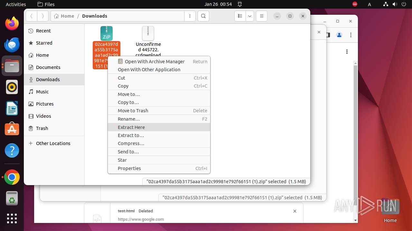412x231 pixels.
Task: Go forward in Files navigation
Action: (43, 16)
